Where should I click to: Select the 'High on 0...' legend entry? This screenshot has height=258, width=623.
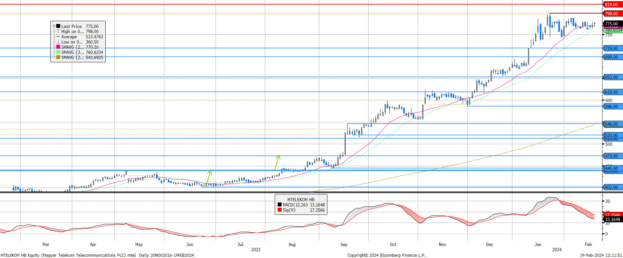coord(73,31)
